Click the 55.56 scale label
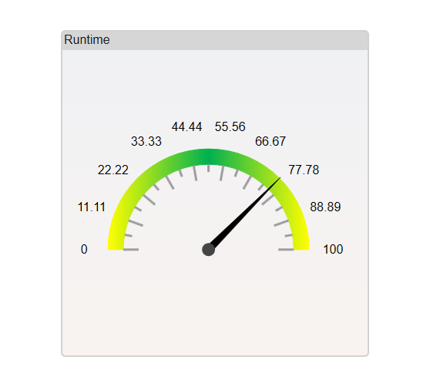430x387 pixels. [x=230, y=127]
